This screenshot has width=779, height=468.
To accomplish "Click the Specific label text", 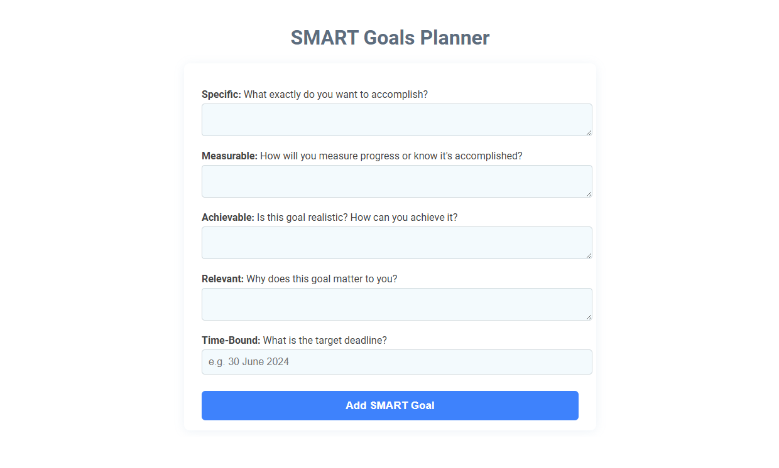I will coord(220,94).
